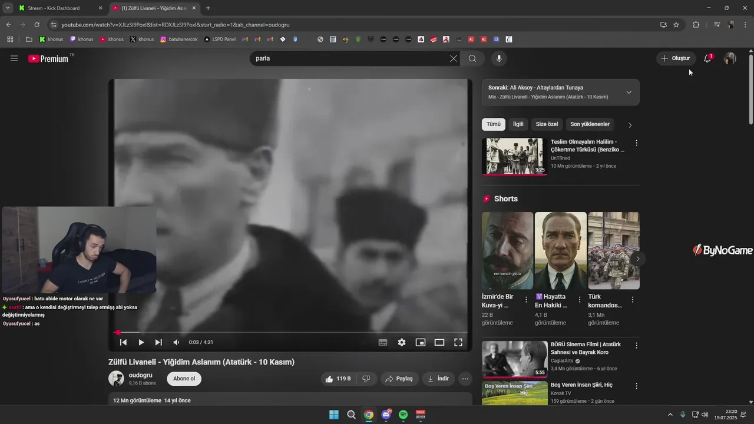The image size is (754, 424).
Task: Show more filter chips arrow
Action: [630, 125]
